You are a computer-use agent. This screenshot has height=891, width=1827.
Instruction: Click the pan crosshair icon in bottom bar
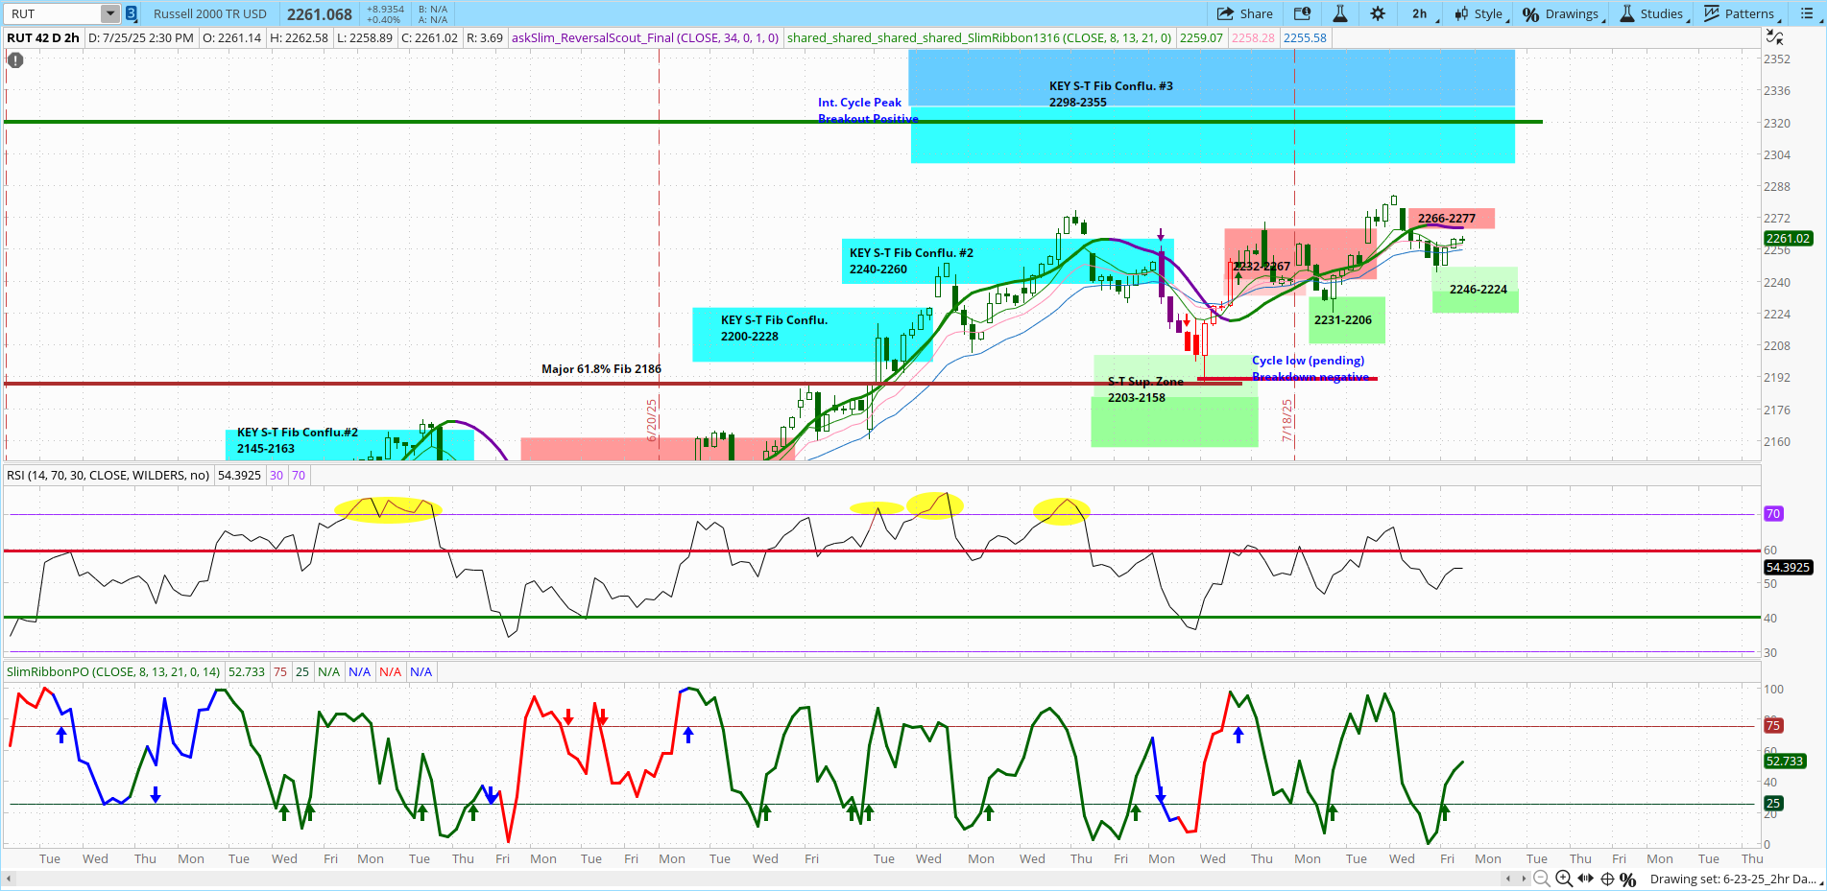[1607, 879]
